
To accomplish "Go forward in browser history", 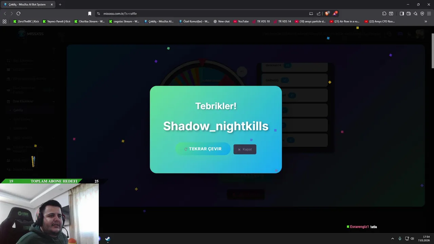I will pyautogui.click(x=12, y=14).
